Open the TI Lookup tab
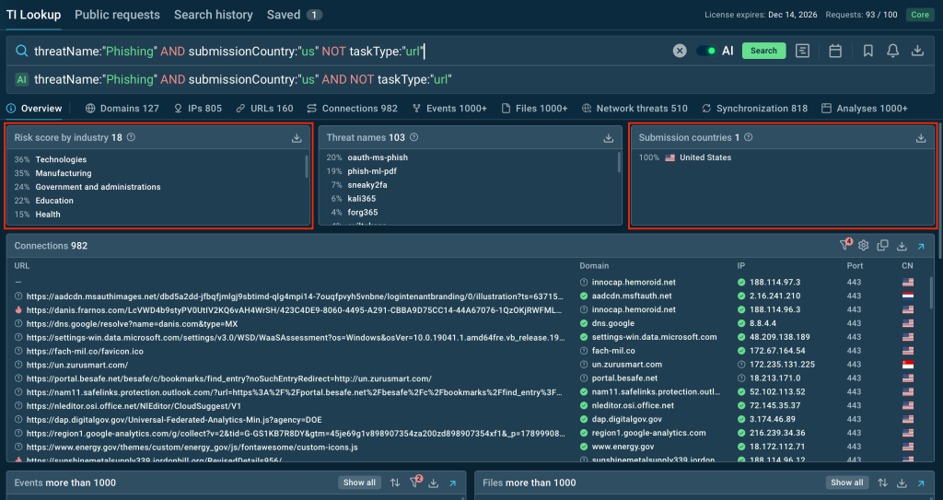The height and width of the screenshot is (500, 943). pyautogui.click(x=34, y=15)
